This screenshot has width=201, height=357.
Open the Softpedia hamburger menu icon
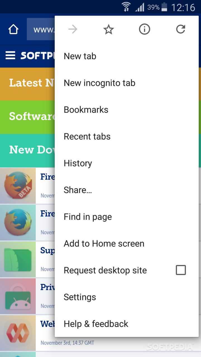(10, 56)
